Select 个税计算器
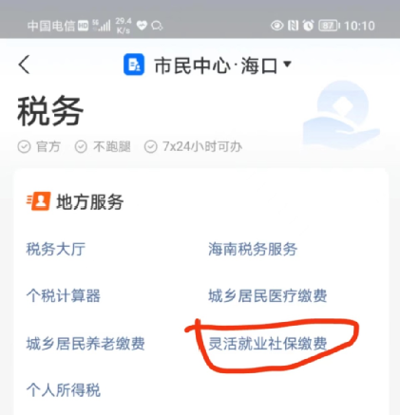 point(64,296)
